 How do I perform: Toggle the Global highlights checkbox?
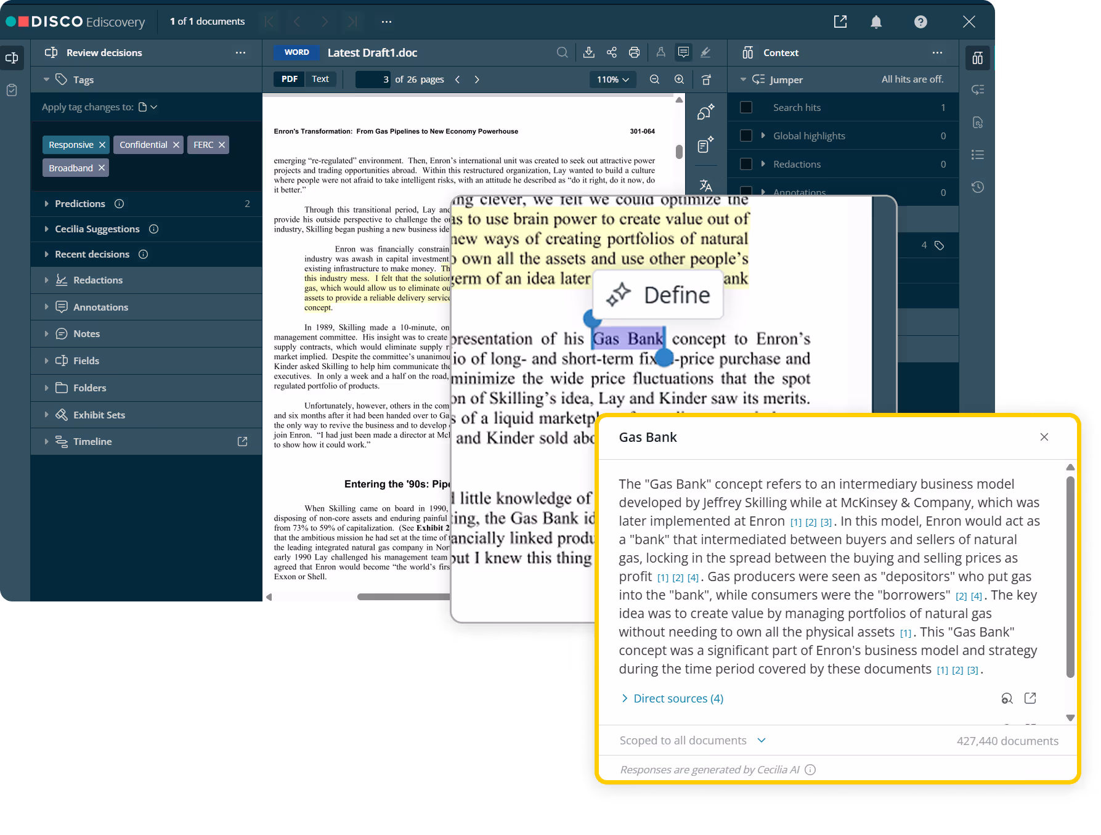746,136
